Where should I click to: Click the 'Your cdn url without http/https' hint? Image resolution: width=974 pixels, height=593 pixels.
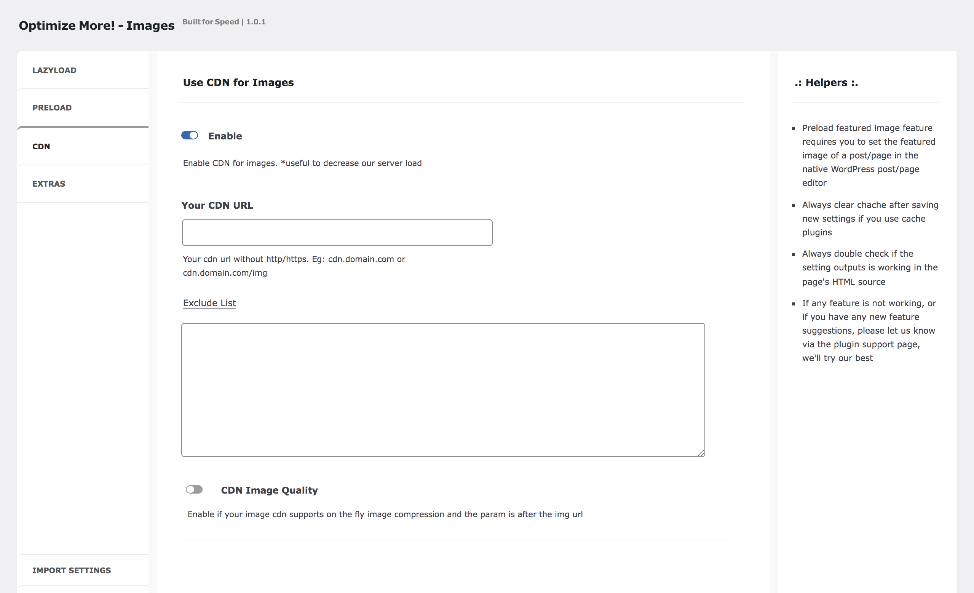coord(294,266)
